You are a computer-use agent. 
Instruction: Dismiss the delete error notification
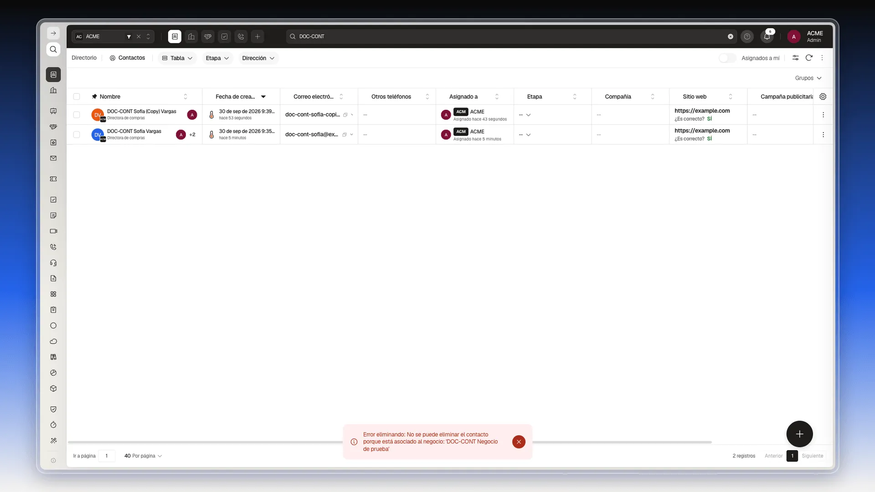tap(519, 442)
